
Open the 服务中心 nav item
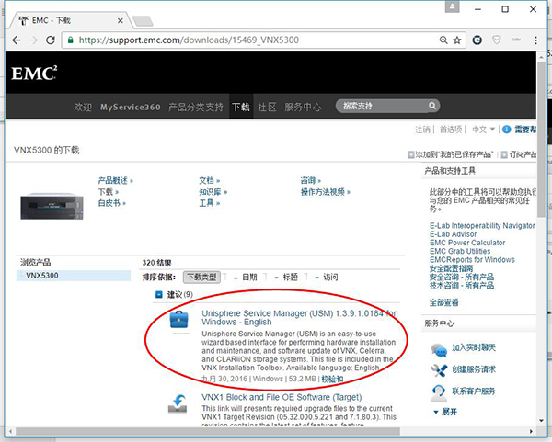303,107
